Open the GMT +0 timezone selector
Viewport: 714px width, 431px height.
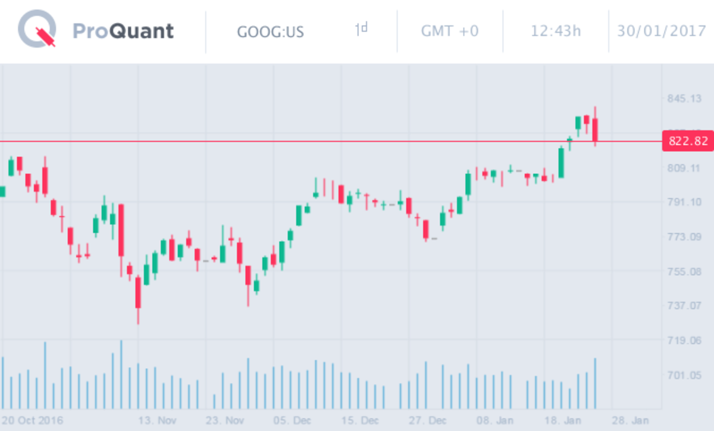[x=450, y=31]
